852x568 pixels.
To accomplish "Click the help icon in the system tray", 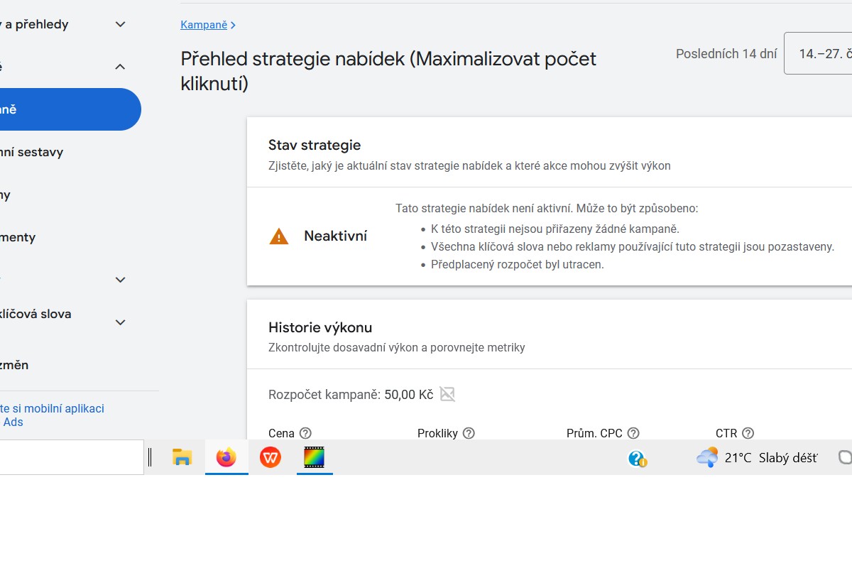I will [x=637, y=458].
